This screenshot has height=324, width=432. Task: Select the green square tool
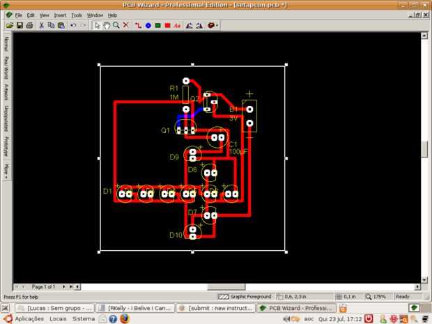[x=158, y=26]
